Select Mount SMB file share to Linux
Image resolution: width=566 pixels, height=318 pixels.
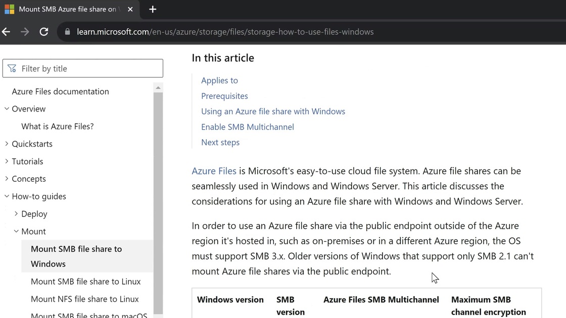click(x=85, y=281)
